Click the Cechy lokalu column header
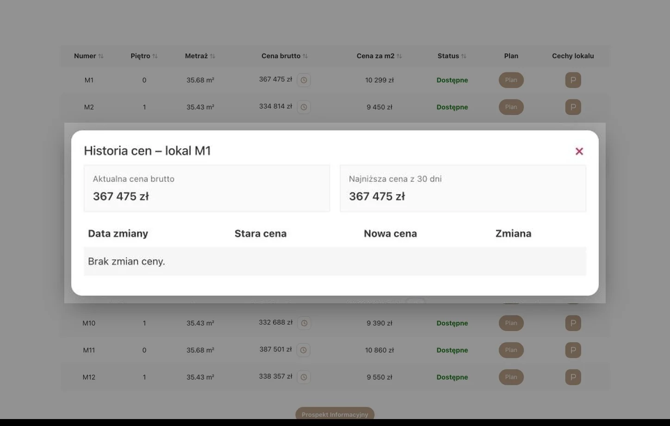This screenshot has width=670, height=426. 573,56
